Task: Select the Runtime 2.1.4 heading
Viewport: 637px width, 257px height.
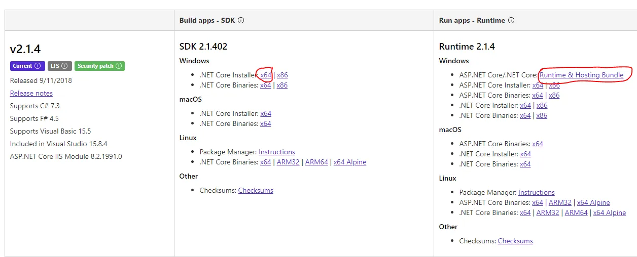Action: pyautogui.click(x=467, y=47)
